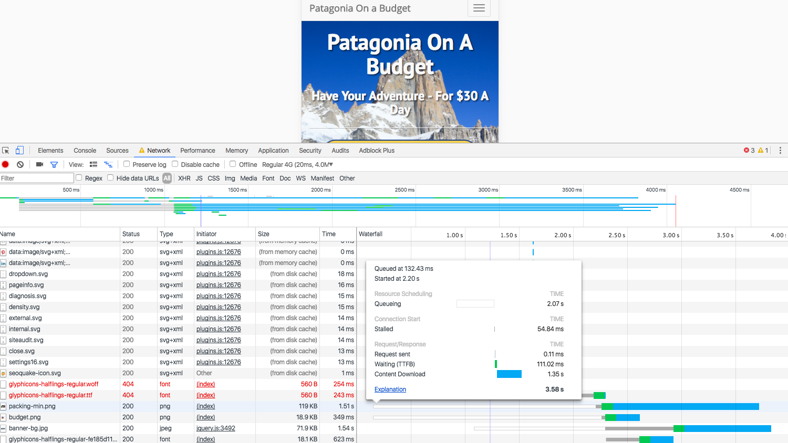Open the Memory tab
This screenshot has height=443, width=788.
[x=236, y=150]
